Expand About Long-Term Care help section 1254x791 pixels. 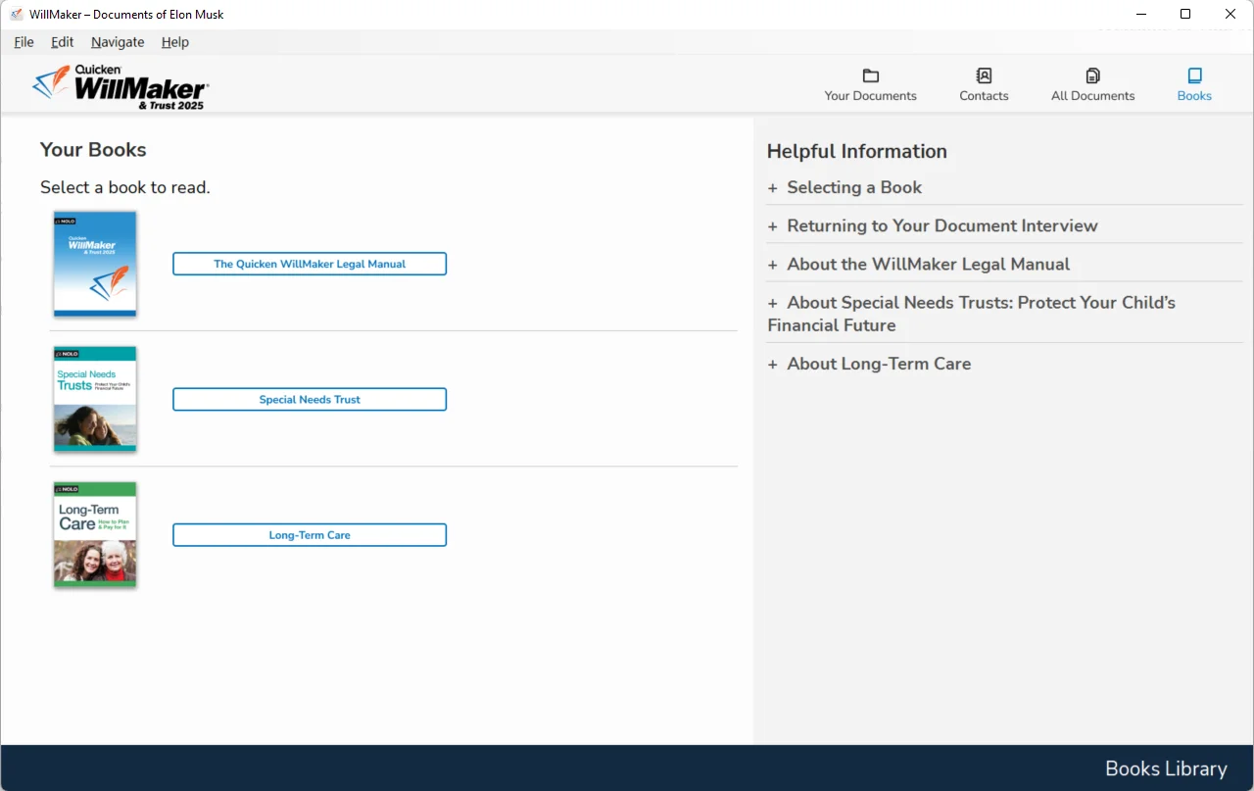(878, 364)
